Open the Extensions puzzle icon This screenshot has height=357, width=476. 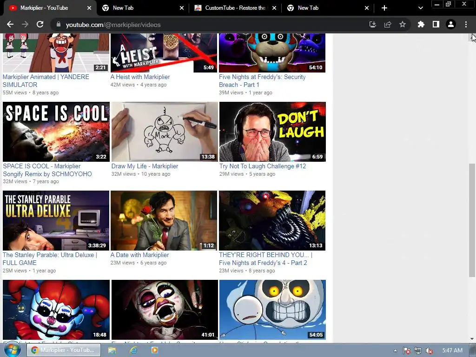pyautogui.click(x=421, y=25)
